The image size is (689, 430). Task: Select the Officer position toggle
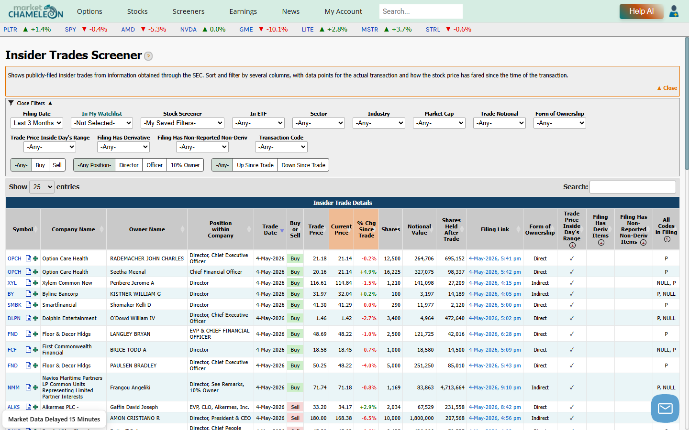(x=155, y=165)
